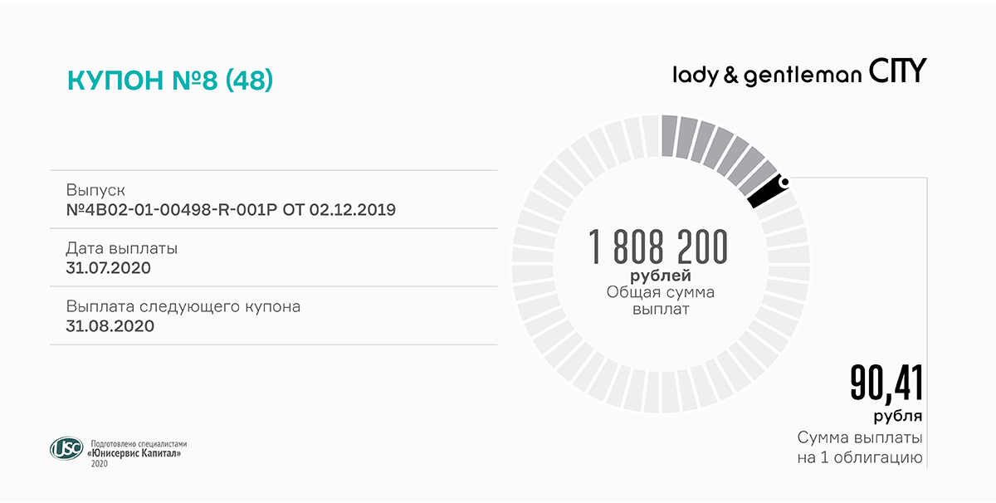Click the «Юнисервис Капитал» company name
996x503 pixels.
134,453
